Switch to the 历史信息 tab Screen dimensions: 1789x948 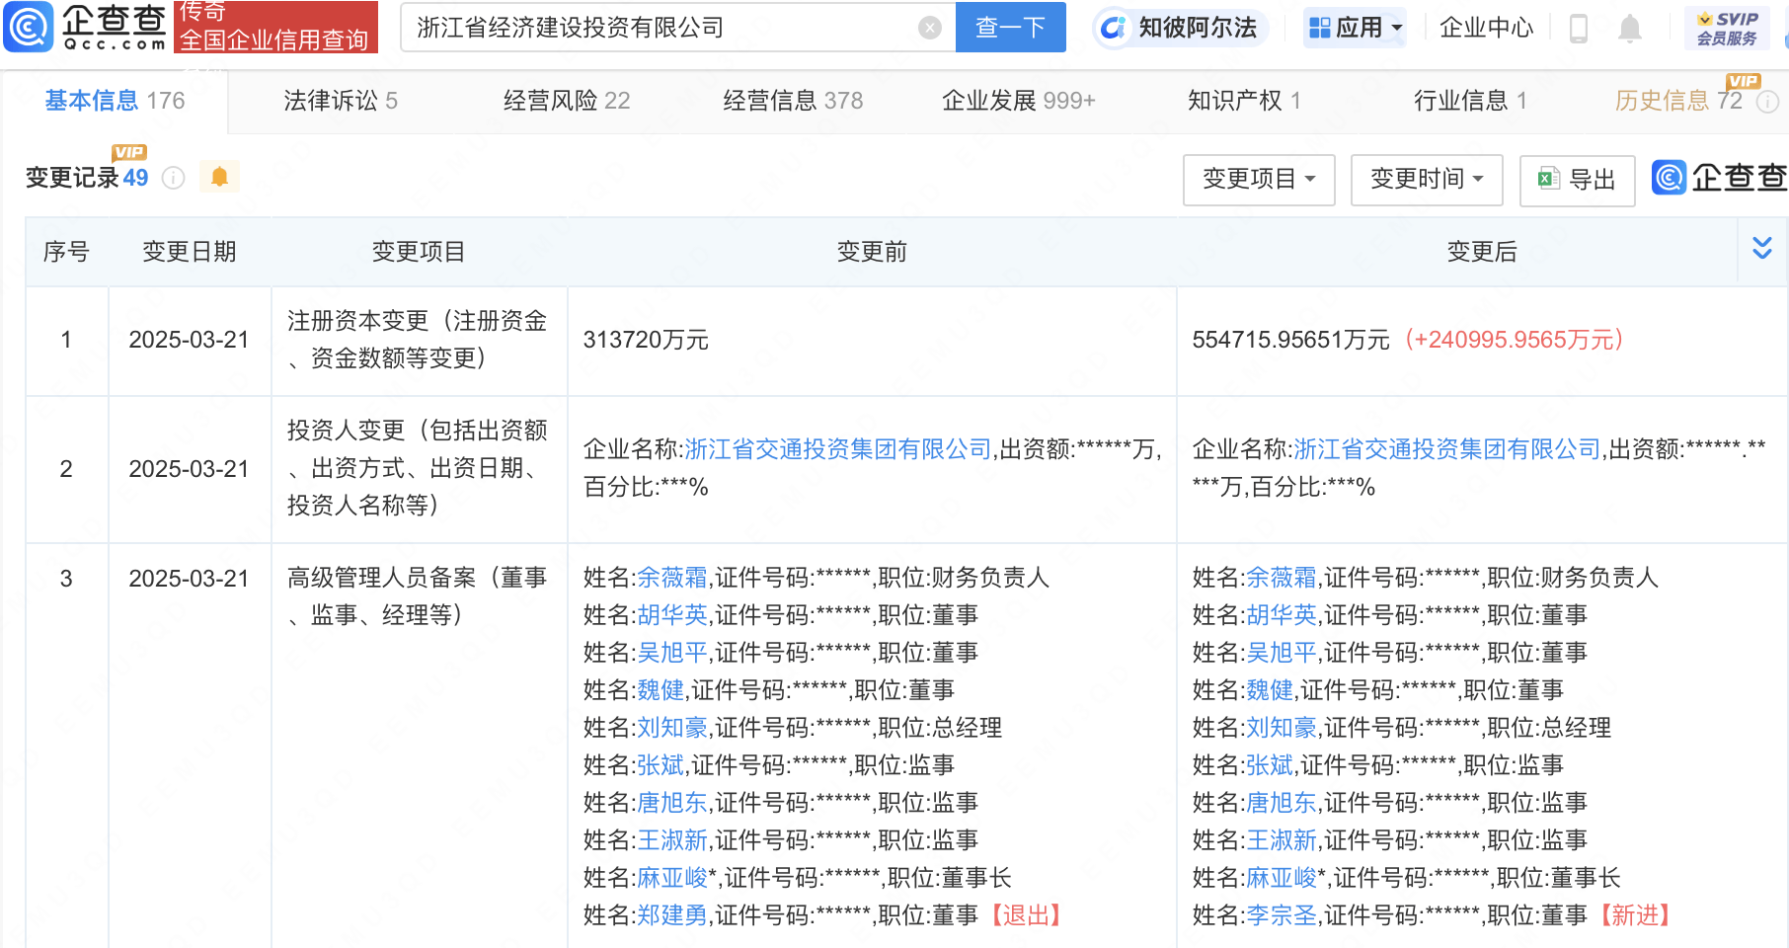point(1678,101)
